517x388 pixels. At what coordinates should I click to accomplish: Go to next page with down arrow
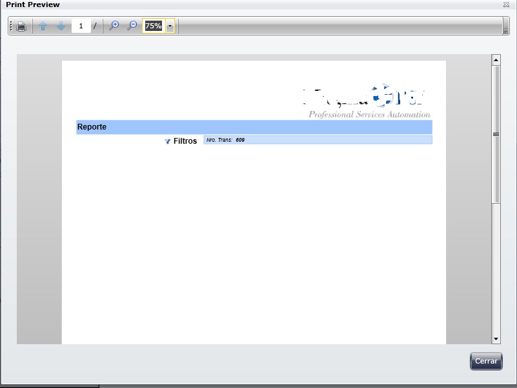61,26
